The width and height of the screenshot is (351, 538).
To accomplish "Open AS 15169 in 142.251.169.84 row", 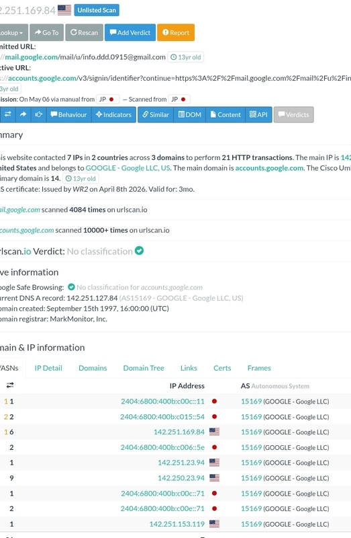I will (x=252, y=432).
